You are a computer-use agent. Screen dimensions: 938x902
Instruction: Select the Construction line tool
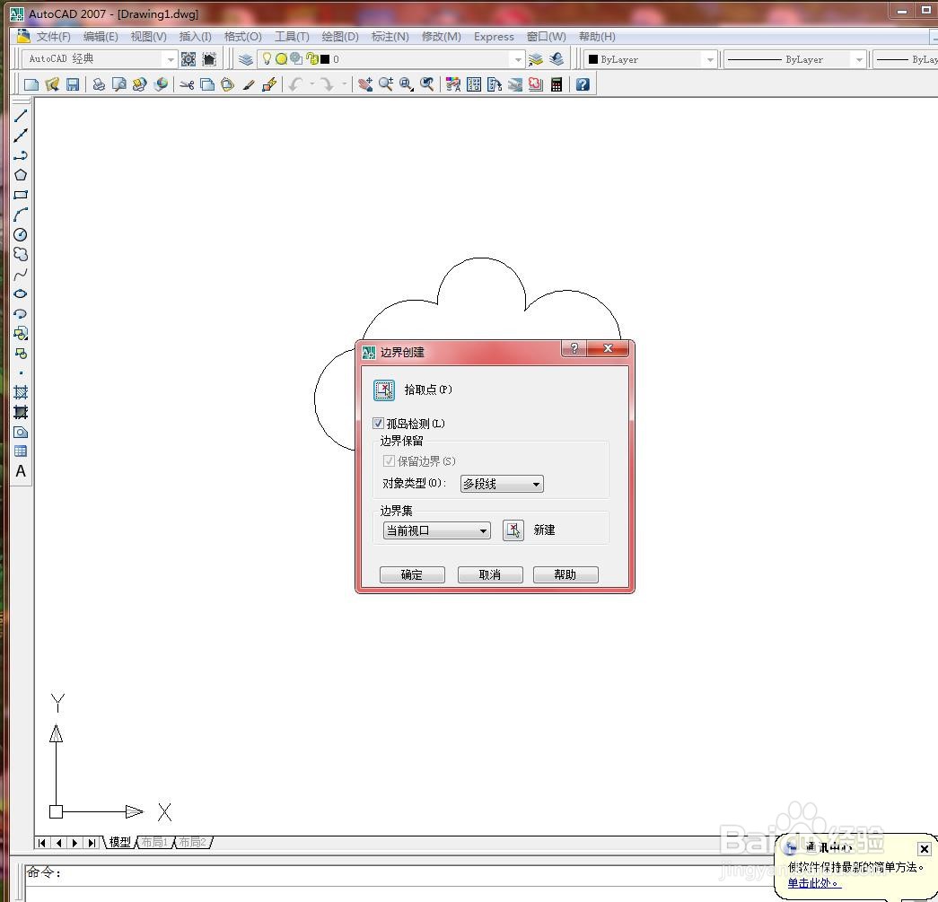click(x=21, y=136)
